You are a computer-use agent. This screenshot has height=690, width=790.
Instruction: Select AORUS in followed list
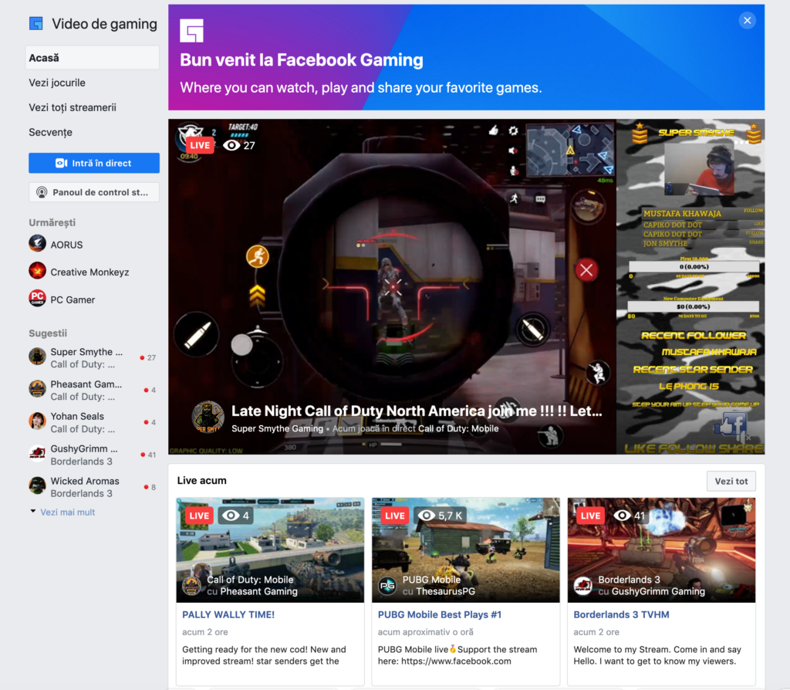[66, 245]
